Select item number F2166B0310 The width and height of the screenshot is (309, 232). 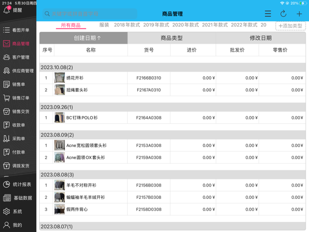149,78
